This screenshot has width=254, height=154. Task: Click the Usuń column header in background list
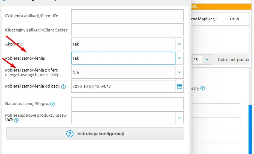click(234, 19)
